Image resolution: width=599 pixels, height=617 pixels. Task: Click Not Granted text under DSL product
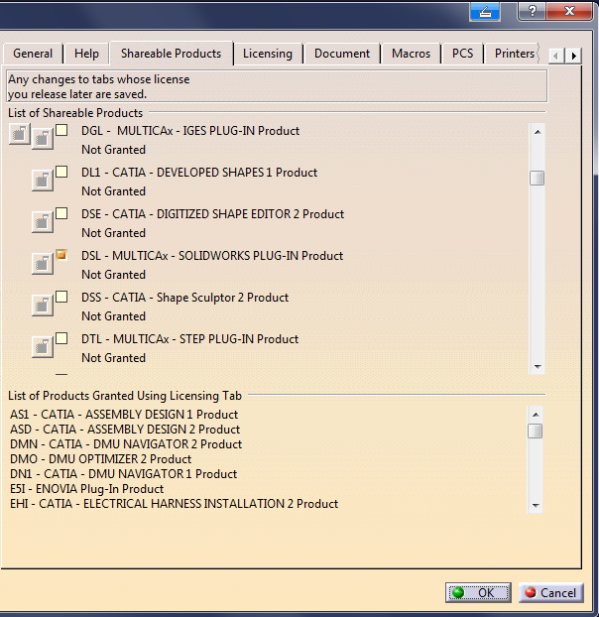[x=114, y=275]
